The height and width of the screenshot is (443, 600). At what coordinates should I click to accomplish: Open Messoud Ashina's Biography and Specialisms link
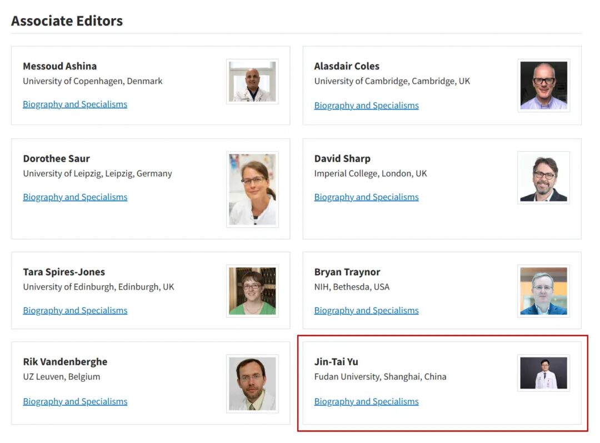(75, 104)
